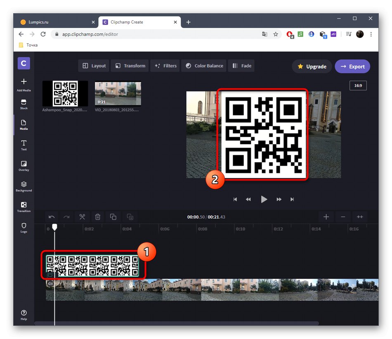Screen dimensions: 392x339
Task: Click the address bar URL
Action: pyautogui.click(x=90, y=34)
